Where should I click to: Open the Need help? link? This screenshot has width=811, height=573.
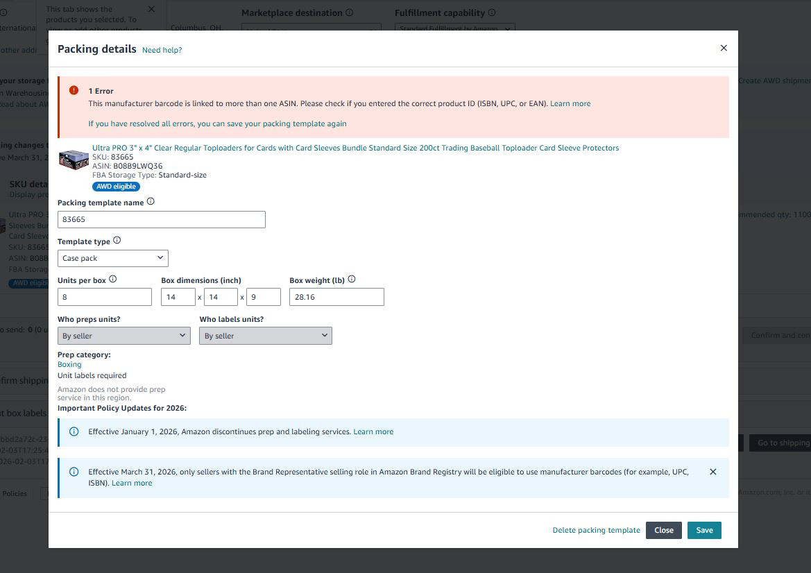click(x=162, y=50)
